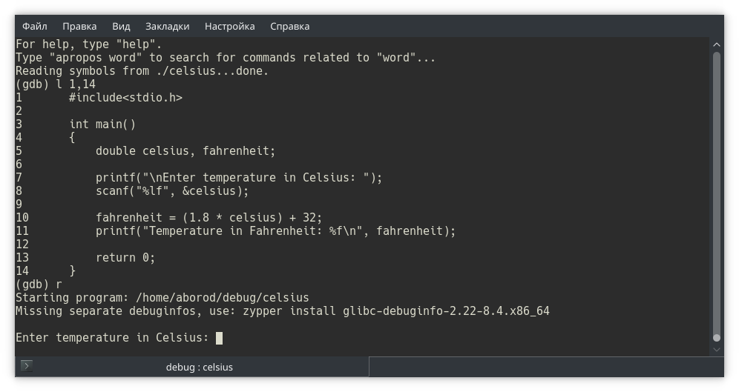The width and height of the screenshot is (739, 392).
Task: Click the scrollbar up arrow
Action: [717, 44]
